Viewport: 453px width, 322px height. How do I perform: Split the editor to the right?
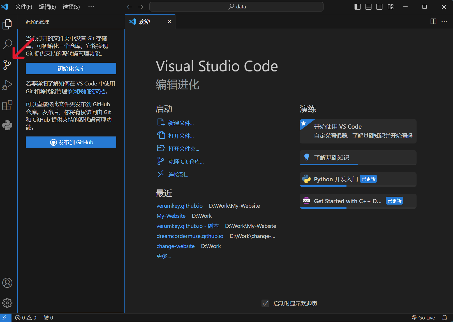click(433, 22)
